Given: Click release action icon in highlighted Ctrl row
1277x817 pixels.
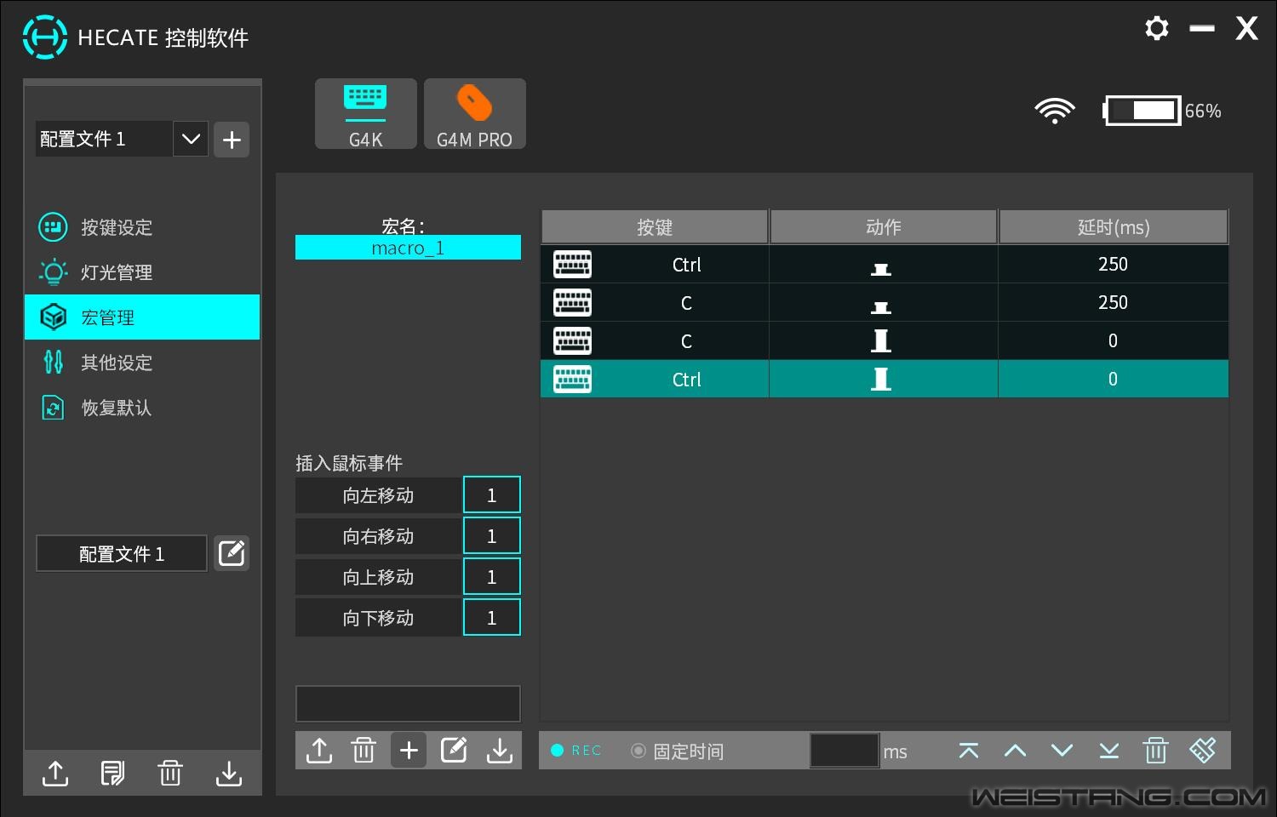Looking at the screenshot, I should coord(881,379).
